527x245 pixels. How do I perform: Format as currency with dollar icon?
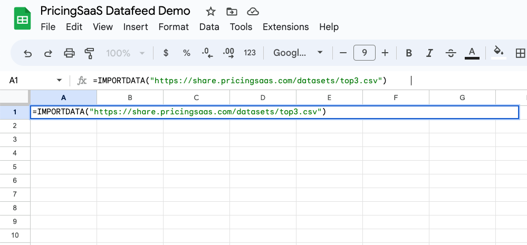tap(166, 53)
